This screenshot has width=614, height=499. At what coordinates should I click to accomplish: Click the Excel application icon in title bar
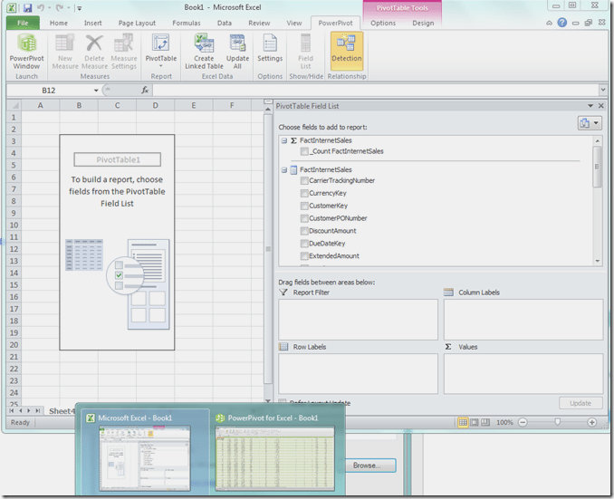pyautogui.click(x=12, y=7)
